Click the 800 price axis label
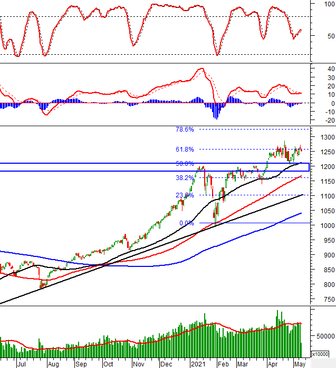This screenshot has height=368, width=336. coord(329,285)
